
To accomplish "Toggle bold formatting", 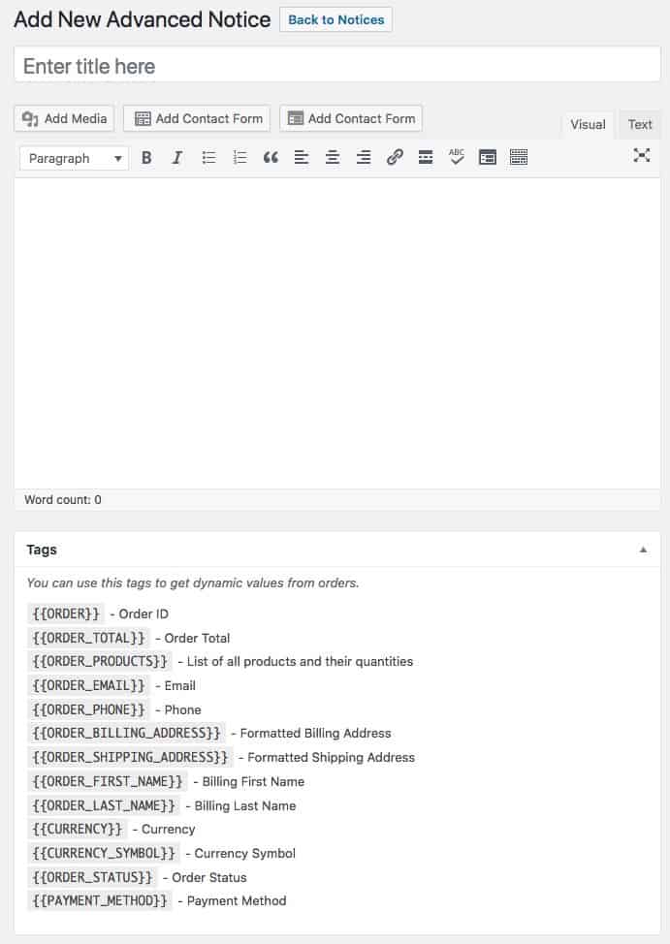I will pos(146,158).
